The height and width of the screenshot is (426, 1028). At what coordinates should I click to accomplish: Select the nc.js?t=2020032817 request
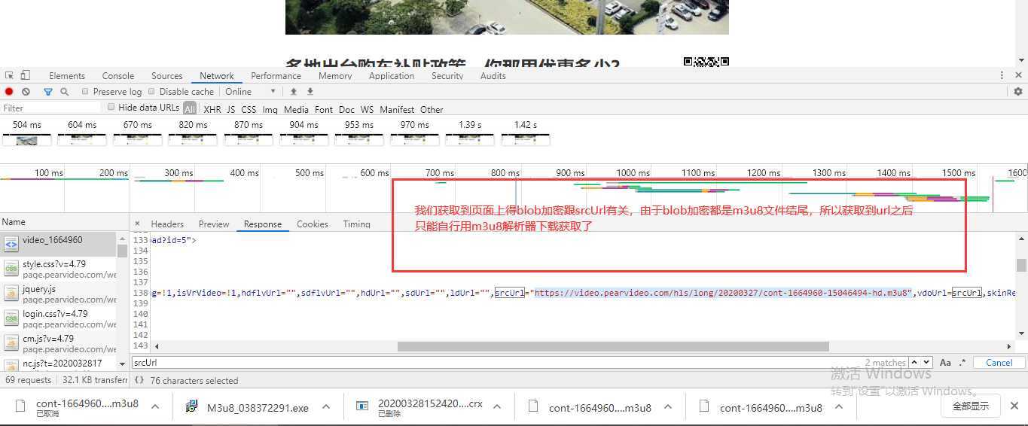[x=59, y=364]
